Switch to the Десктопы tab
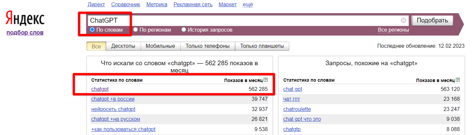 (x=123, y=46)
